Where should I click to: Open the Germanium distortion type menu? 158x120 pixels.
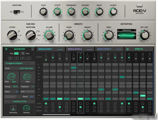coord(127,30)
